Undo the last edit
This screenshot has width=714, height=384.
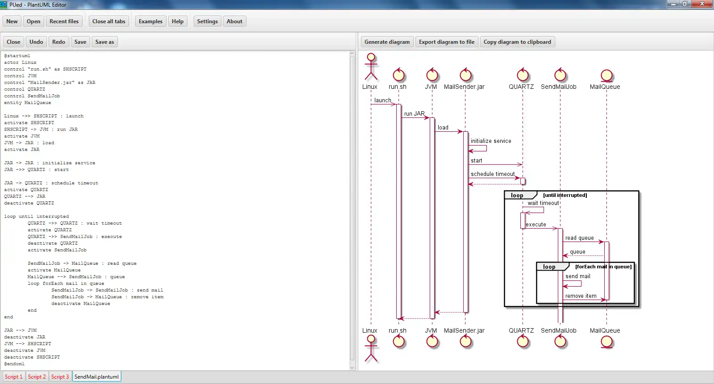(36, 42)
